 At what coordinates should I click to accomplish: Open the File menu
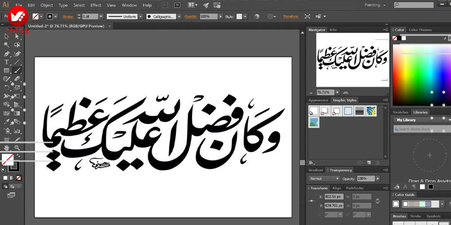[19, 5]
